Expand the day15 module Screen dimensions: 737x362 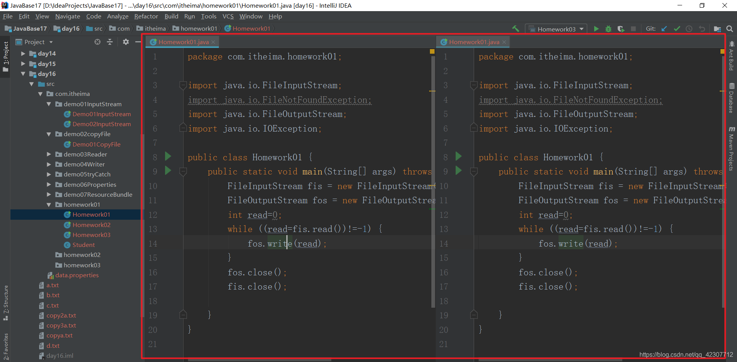pos(23,64)
